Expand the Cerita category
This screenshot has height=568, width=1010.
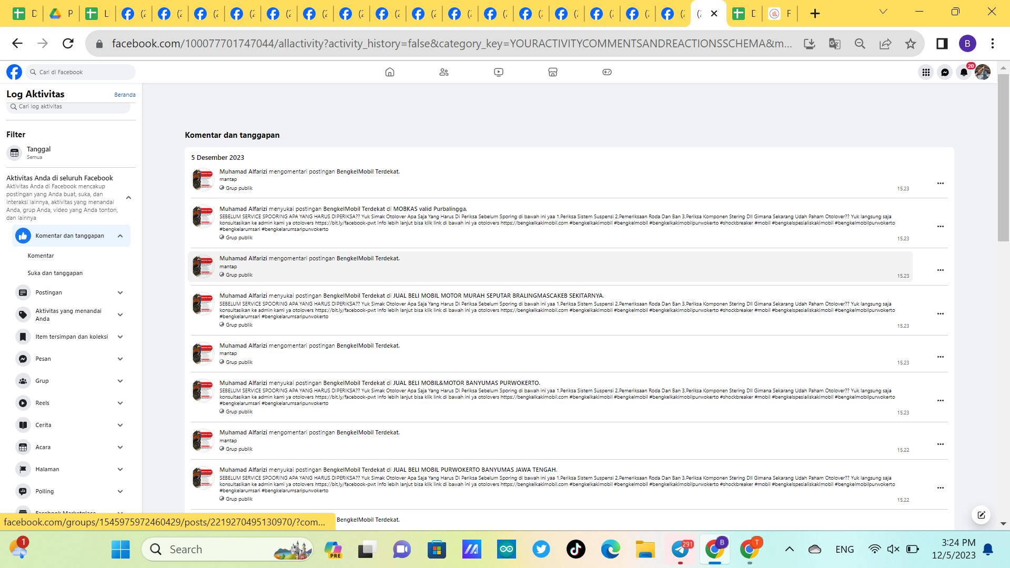tap(120, 425)
